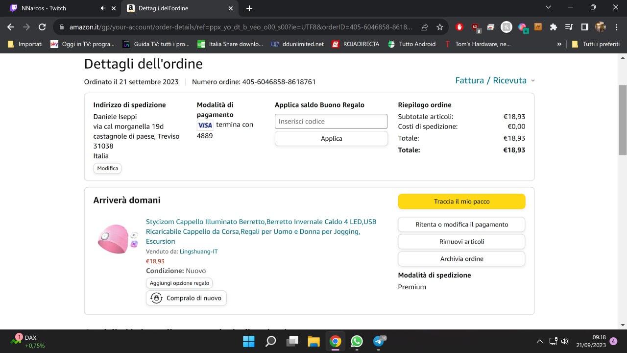Open the Lingshuang-IT seller link

(198, 252)
